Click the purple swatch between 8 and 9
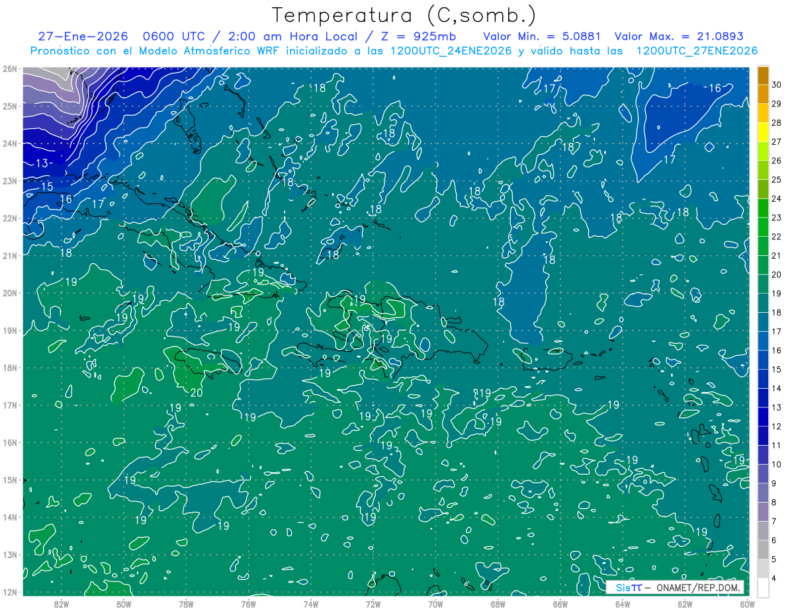The width and height of the screenshot is (794, 613). pyautogui.click(x=763, y=493)
